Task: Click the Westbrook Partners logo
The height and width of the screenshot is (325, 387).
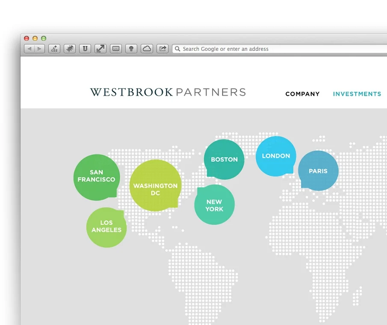Action: point(168,92)
